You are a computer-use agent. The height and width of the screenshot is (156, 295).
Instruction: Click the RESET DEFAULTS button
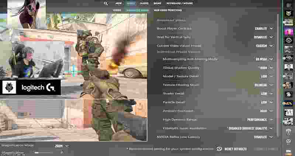235,149
